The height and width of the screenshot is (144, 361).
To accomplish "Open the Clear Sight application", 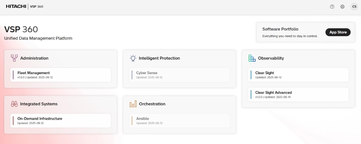I will coord(298,75).
